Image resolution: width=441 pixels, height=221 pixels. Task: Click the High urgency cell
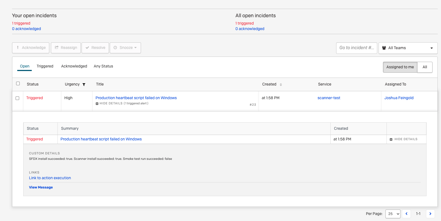pos(68,98)
